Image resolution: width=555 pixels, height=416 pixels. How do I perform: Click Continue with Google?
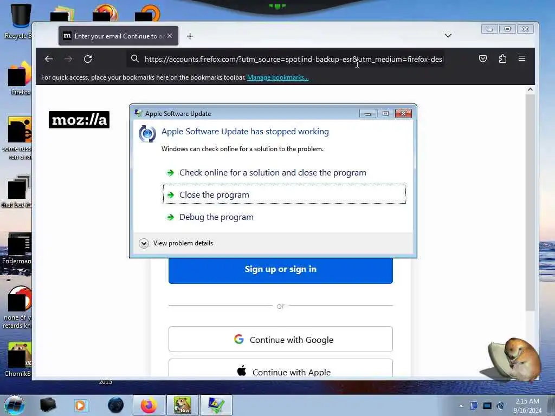[281, 339]
